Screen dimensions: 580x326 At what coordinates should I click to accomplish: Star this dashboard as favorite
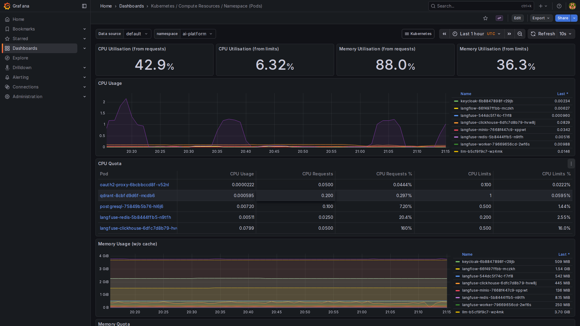click(485, 18)
